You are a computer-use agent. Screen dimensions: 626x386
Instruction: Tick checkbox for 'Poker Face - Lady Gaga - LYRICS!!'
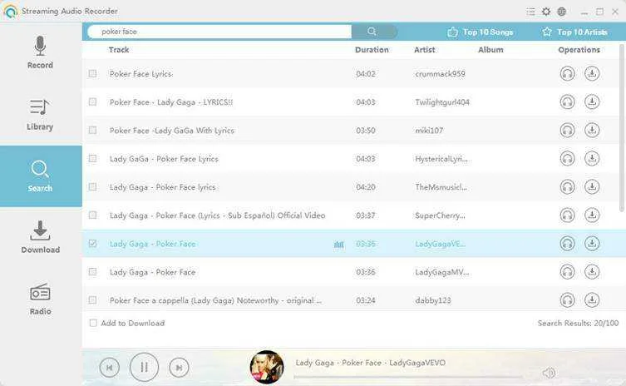(x=92, y=101)
